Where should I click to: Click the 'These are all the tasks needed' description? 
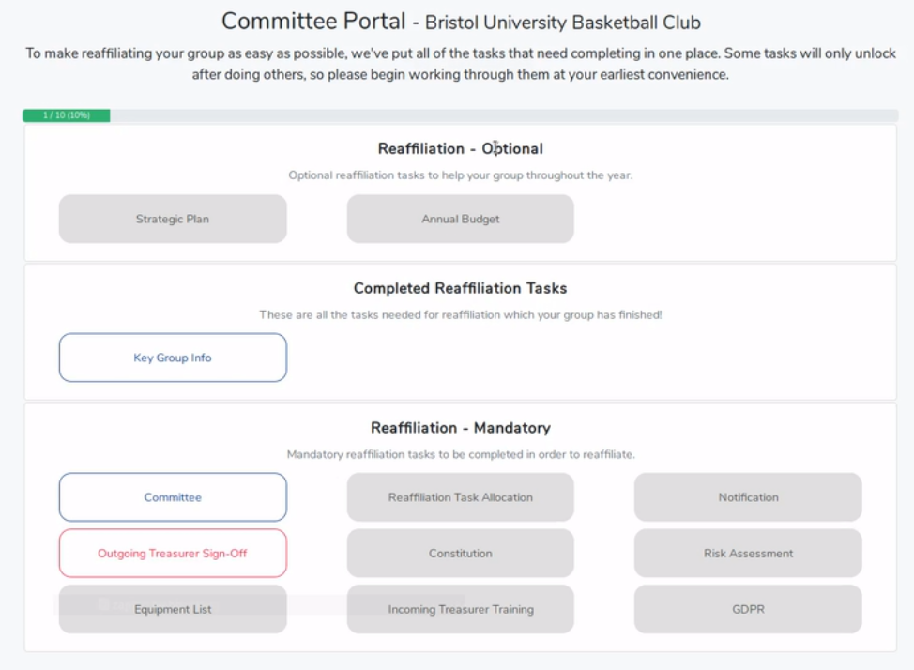tap(461, 315)
